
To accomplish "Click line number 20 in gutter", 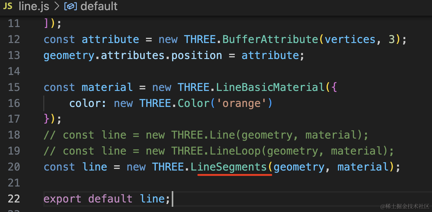I will pyautogui.click(x=14, y=167).
